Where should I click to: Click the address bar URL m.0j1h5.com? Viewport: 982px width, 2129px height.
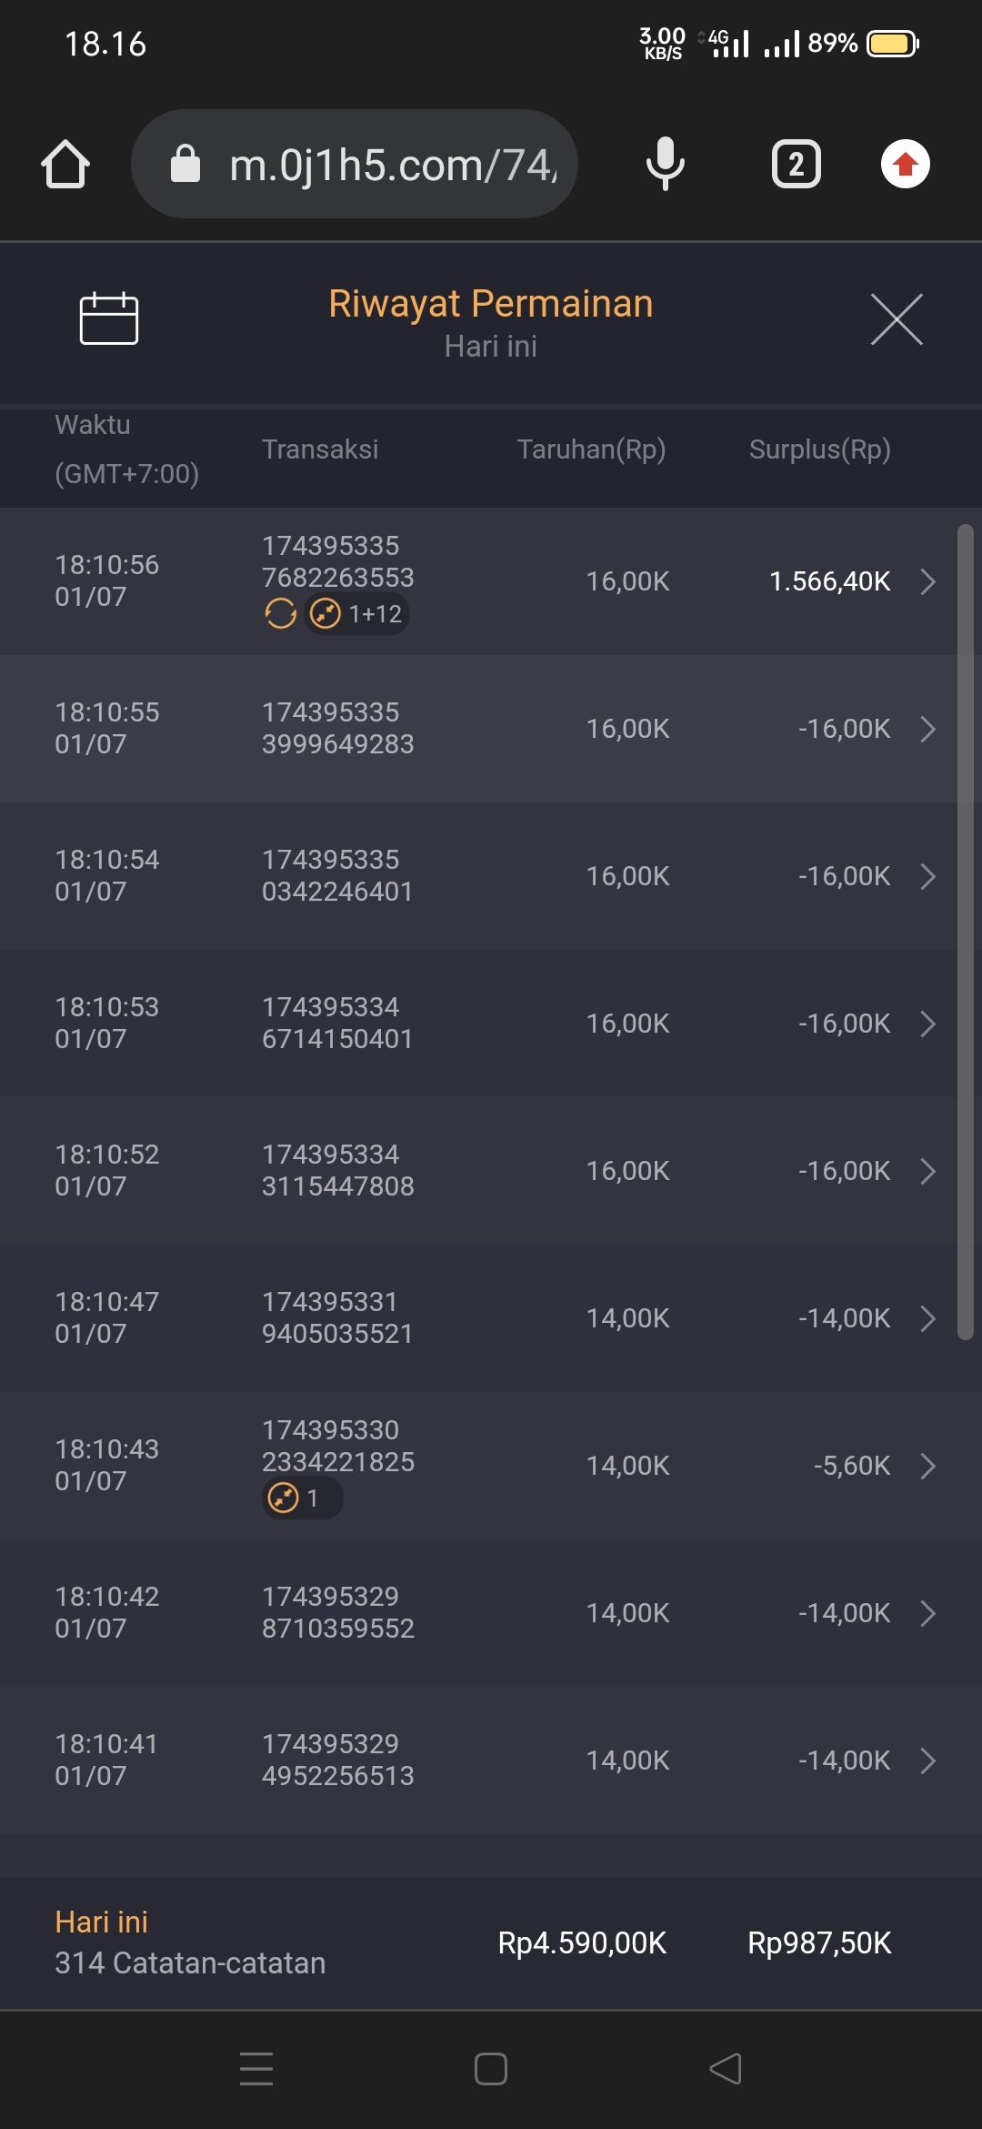[x=391, y=165]
